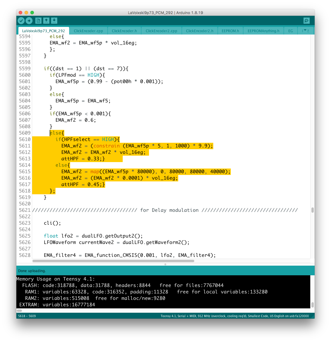Viewport: 331px width, 342px height.
Task: Click the Open sketch up-arrow icon
Action: pyautogui.click(x=46, y=20)
